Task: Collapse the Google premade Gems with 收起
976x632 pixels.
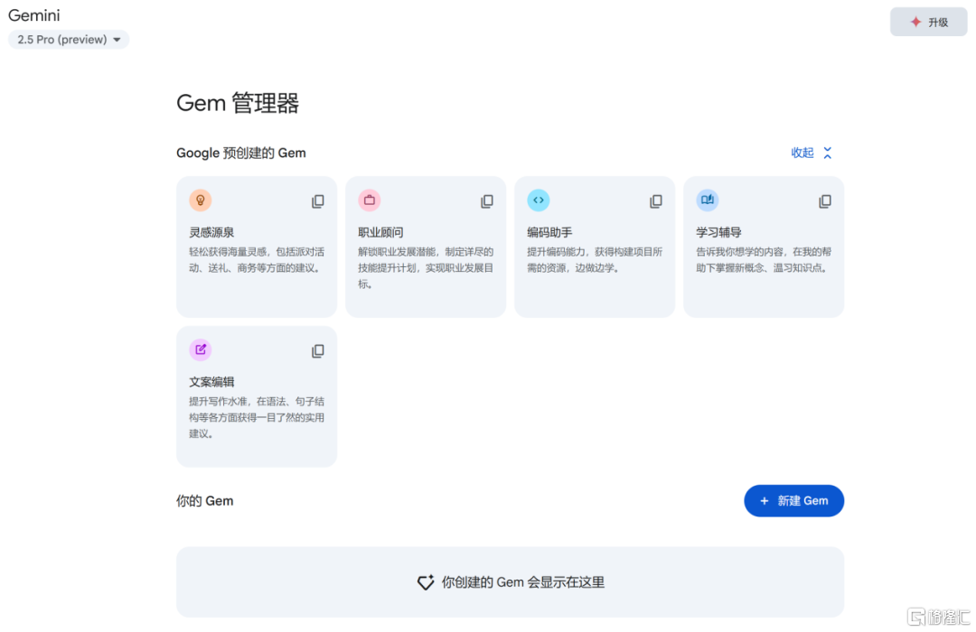Action: coord(811,153)
